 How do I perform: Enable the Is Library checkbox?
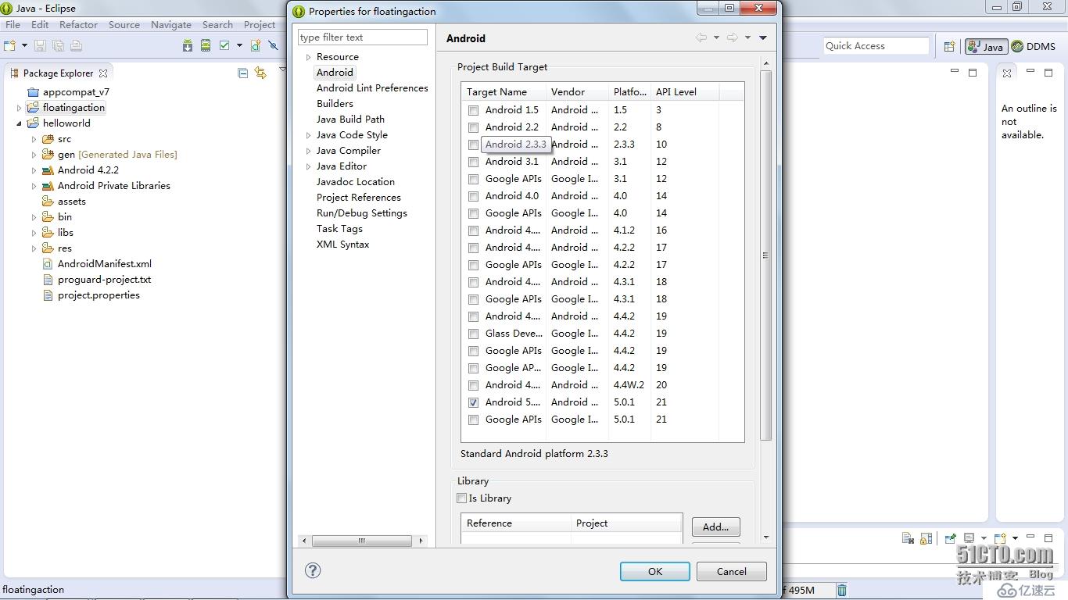[x=461, y=498]
